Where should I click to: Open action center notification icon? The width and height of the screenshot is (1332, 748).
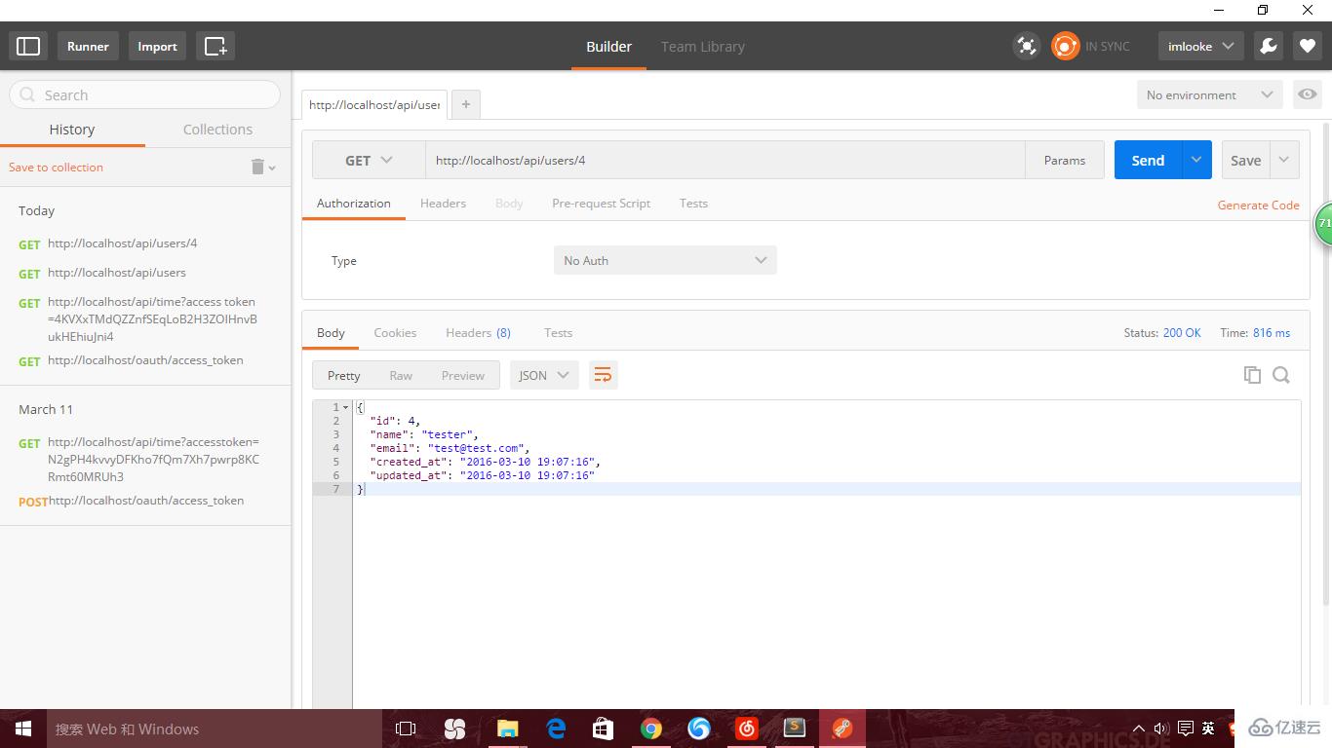pyautogui.click(x=1185, y=729)
